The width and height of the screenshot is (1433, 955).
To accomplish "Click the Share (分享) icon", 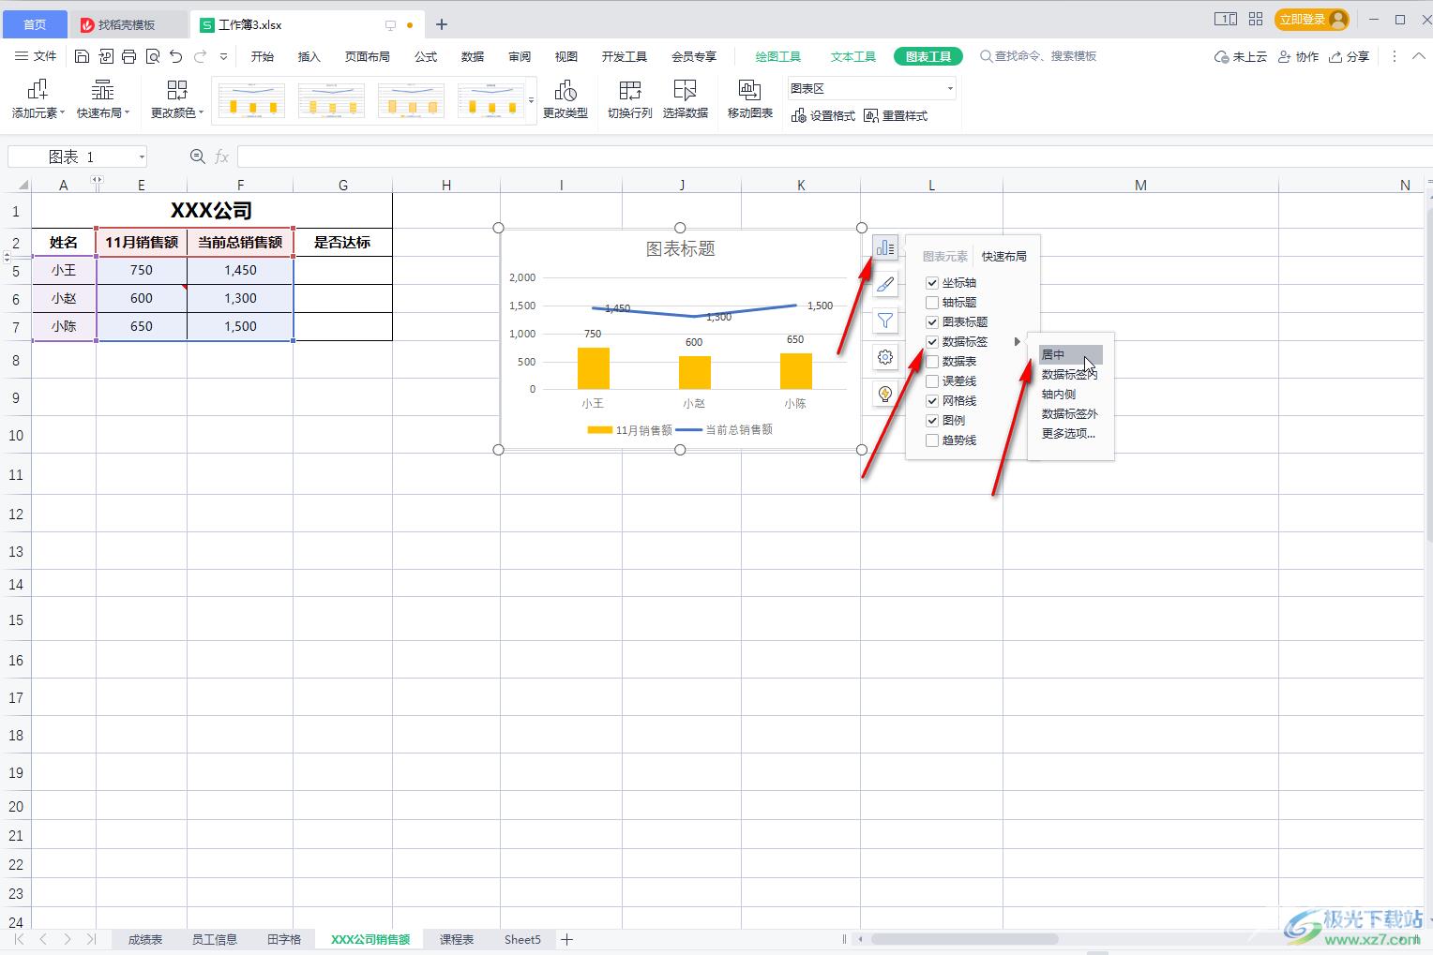I will pos(1349,56).
